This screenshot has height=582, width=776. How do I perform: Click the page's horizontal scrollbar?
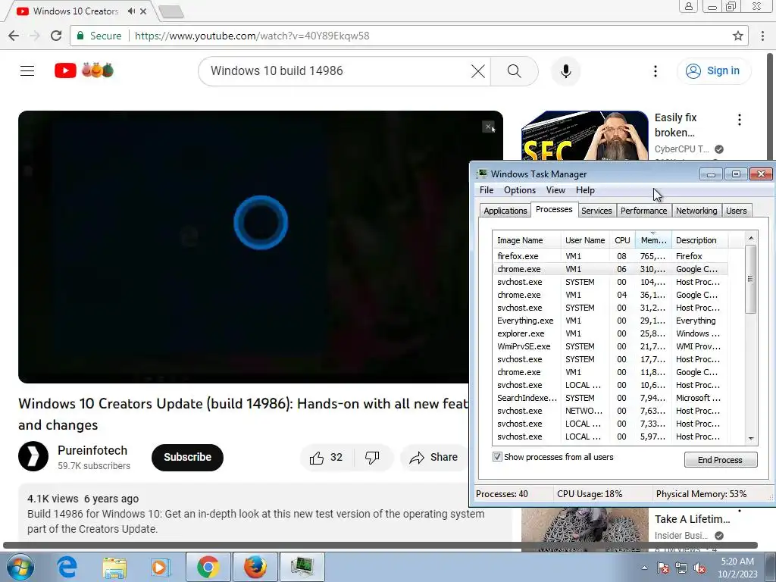tap(380, 546)
